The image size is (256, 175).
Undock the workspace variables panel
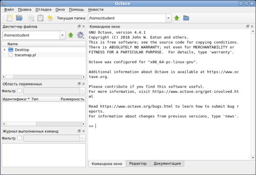point(79,84)
